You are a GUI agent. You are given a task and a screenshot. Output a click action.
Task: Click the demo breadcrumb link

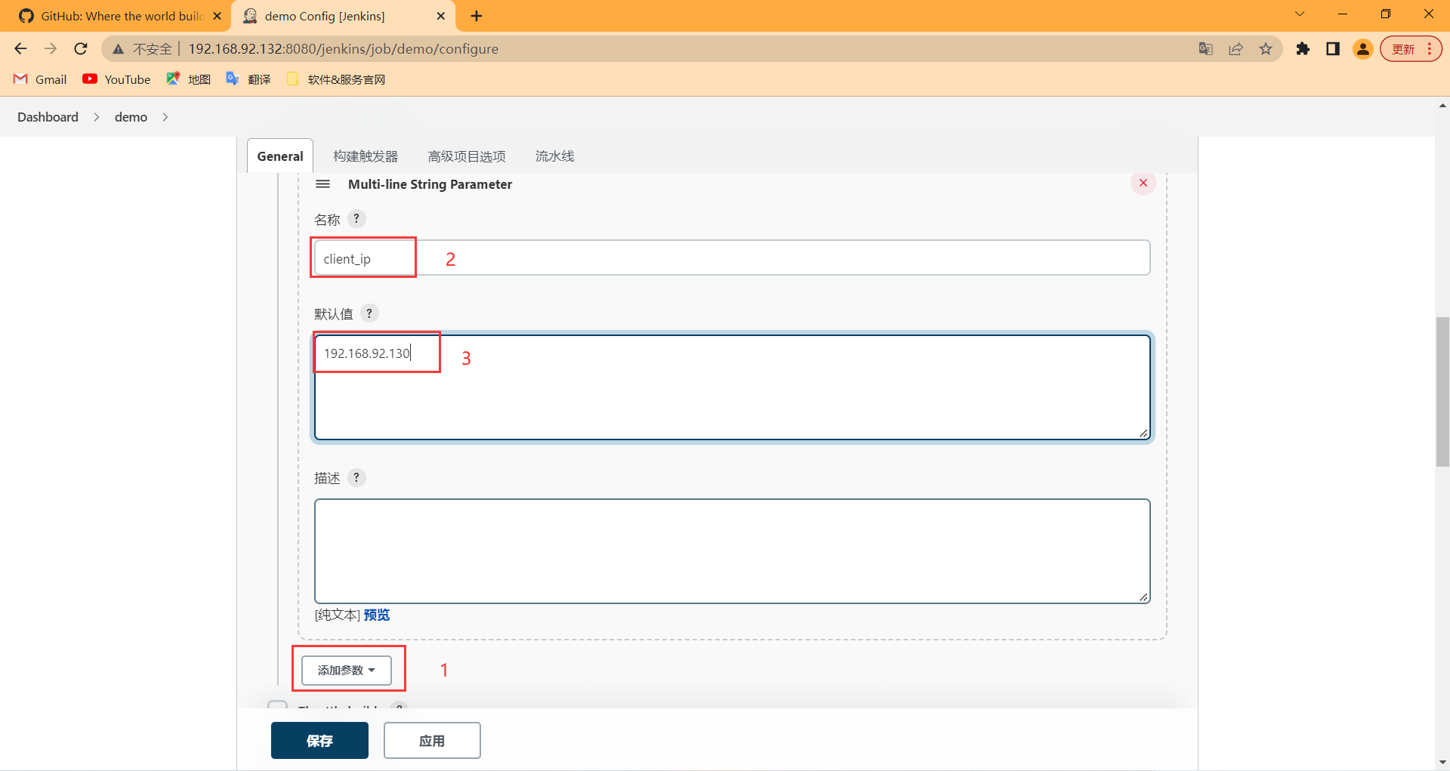pyautogui.click(x=131, y=117)
